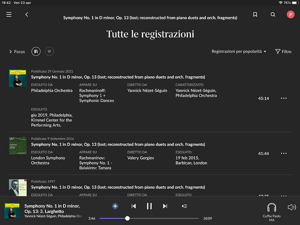Open album Rachmaninov: Symphony No. 1 - Balakirev
The width and height of the screenshot is (300, 225).
(95, 163)
